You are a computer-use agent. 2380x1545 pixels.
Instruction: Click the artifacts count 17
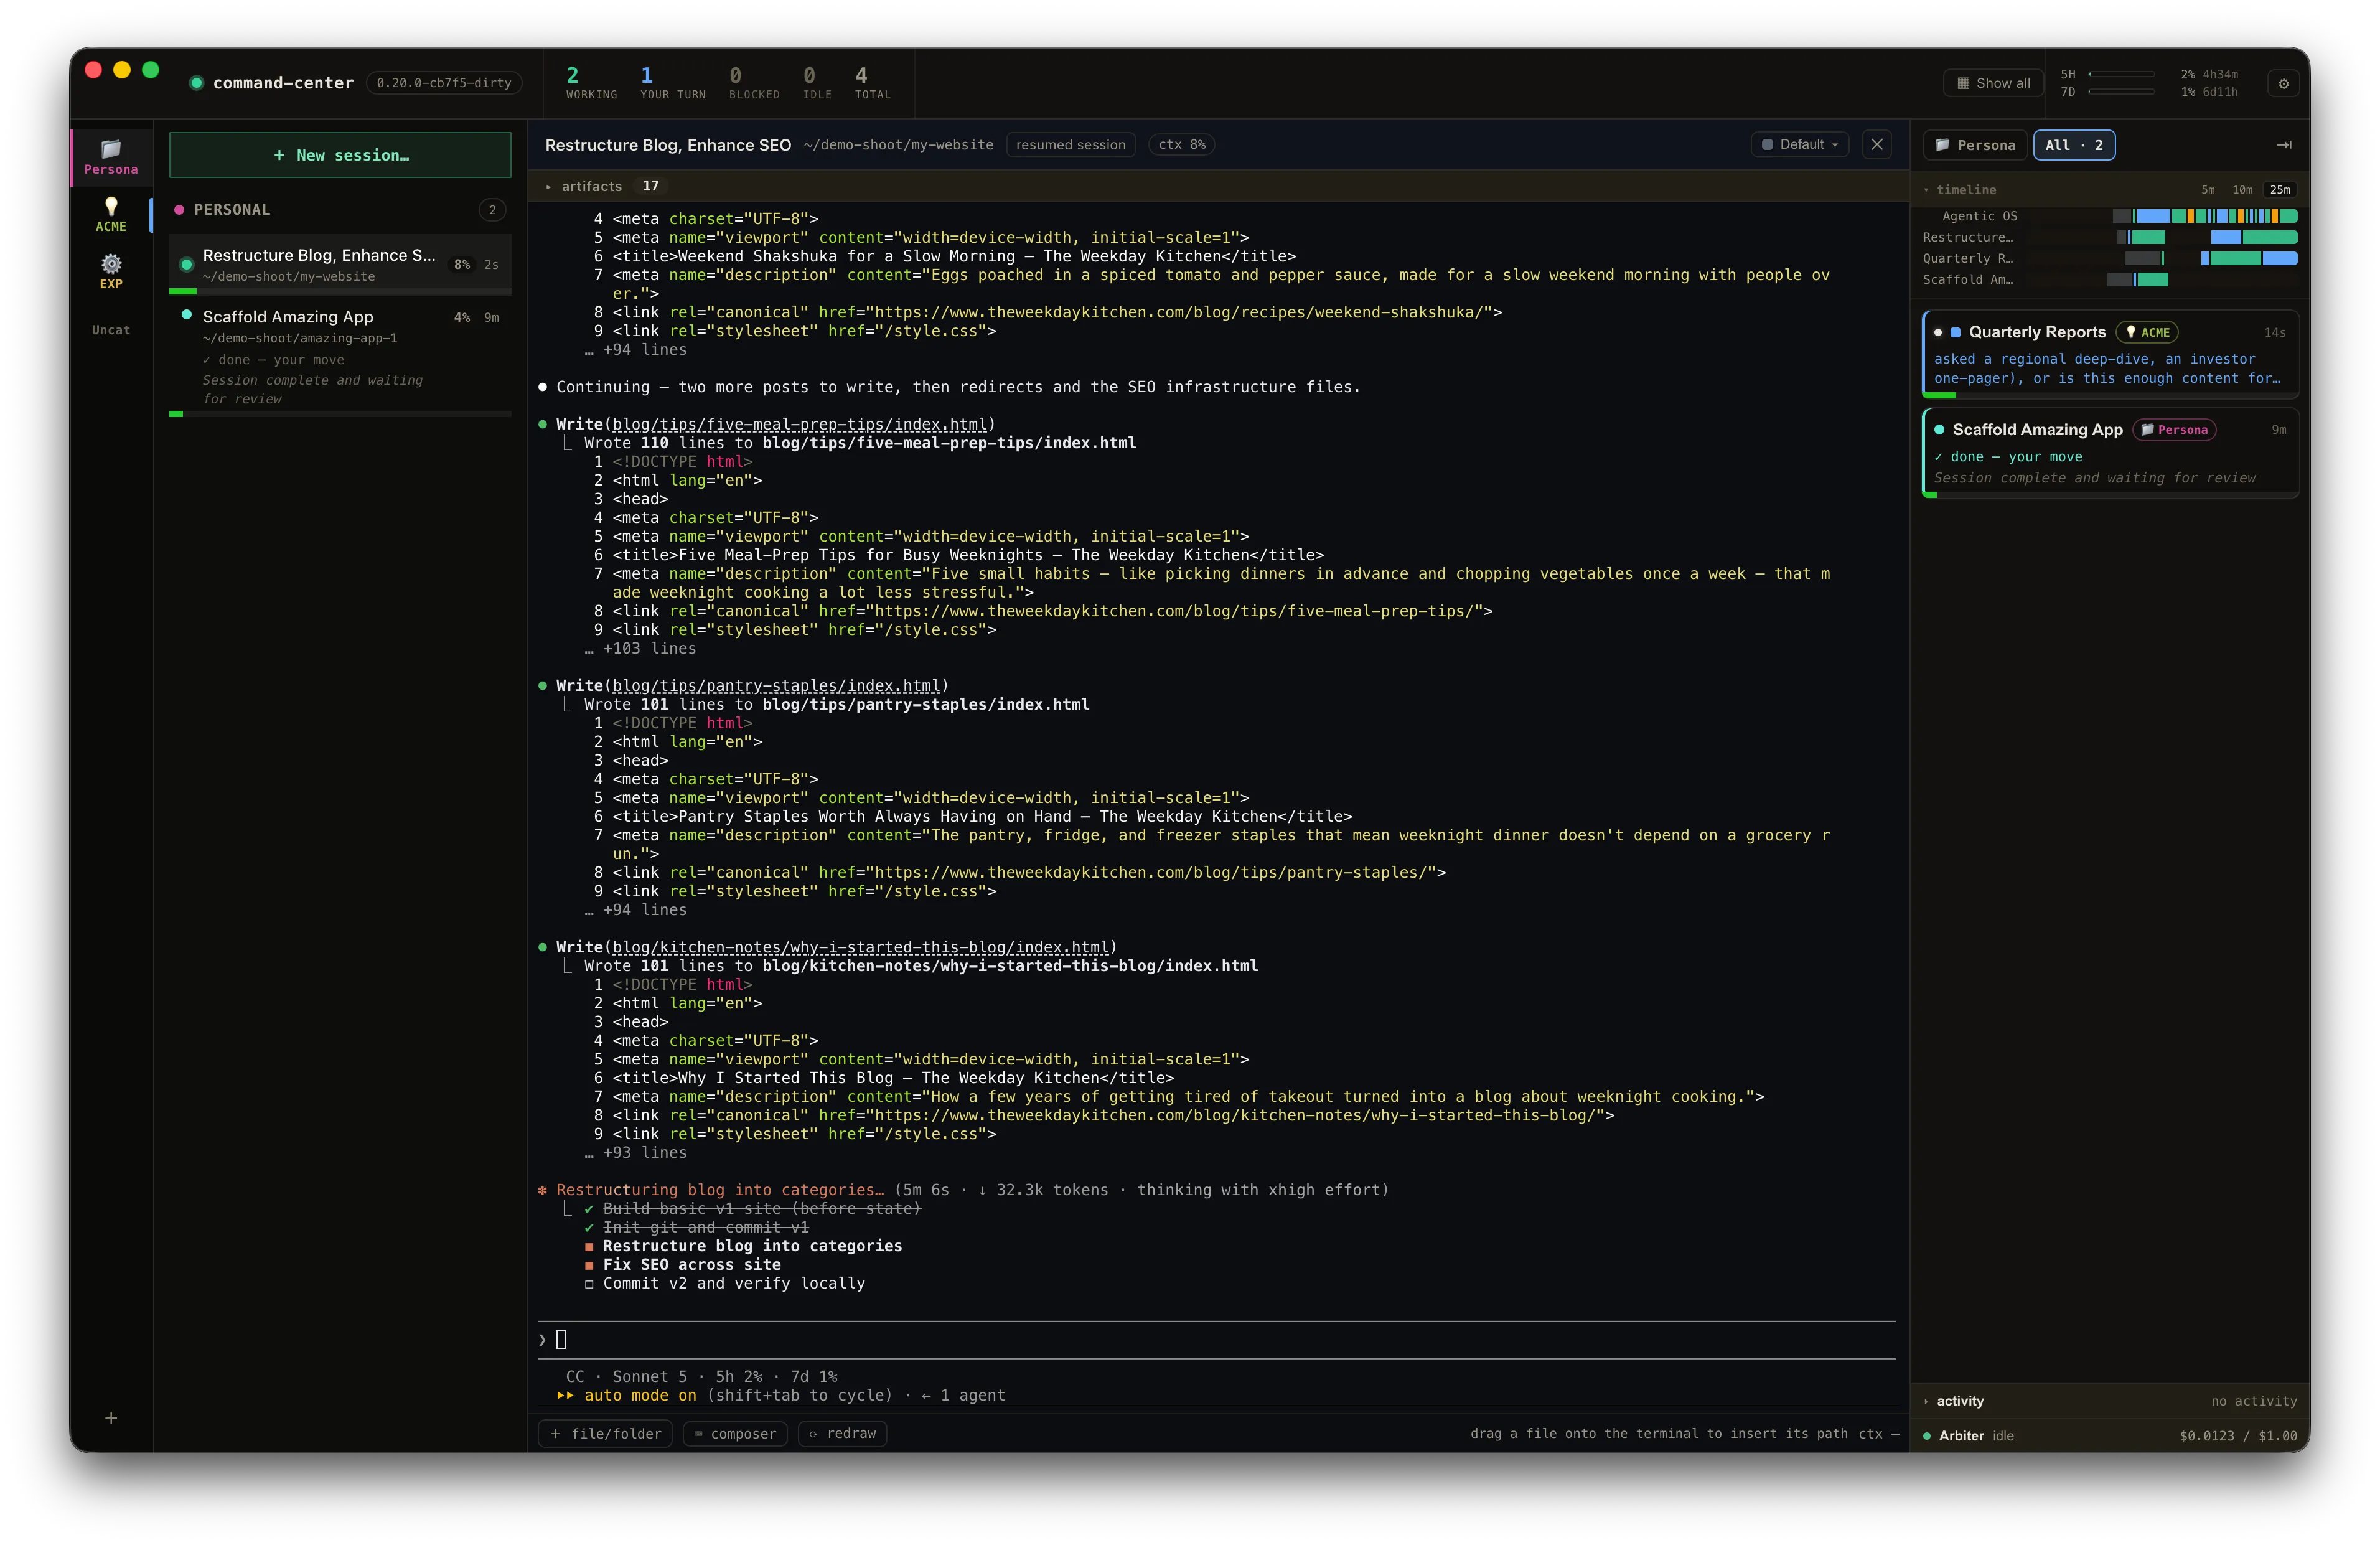(650, 186)
